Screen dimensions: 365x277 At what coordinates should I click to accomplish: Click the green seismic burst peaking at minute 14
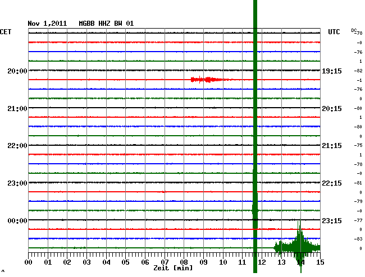pos(298,247)
